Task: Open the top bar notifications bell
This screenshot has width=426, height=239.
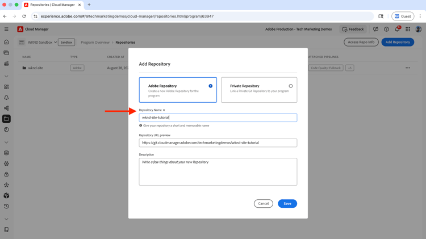Action: 398,29
